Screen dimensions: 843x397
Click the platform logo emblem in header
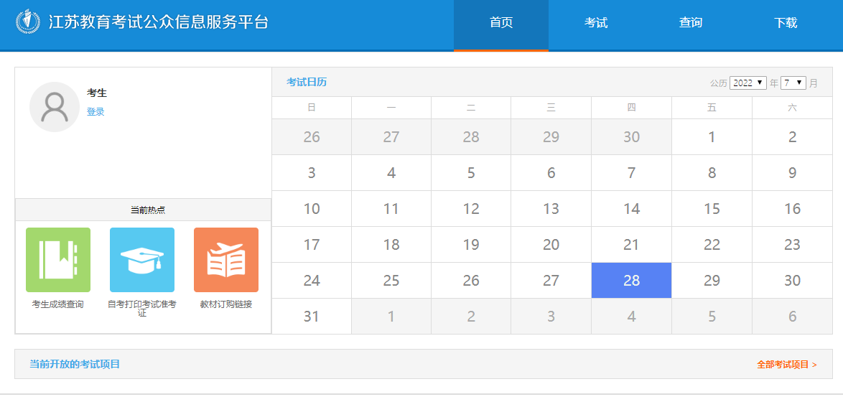click(29, 22)
